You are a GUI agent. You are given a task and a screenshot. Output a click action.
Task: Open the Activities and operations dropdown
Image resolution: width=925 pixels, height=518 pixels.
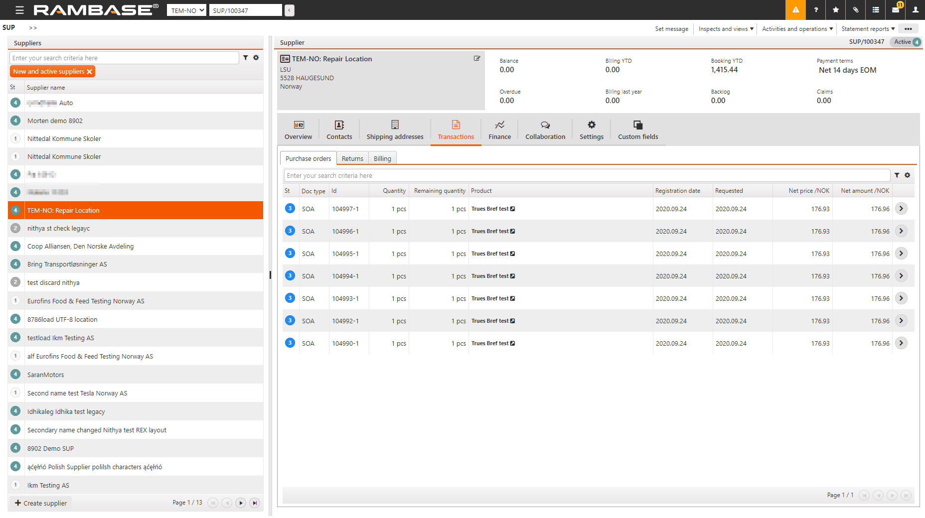click(x=797, y=29)
